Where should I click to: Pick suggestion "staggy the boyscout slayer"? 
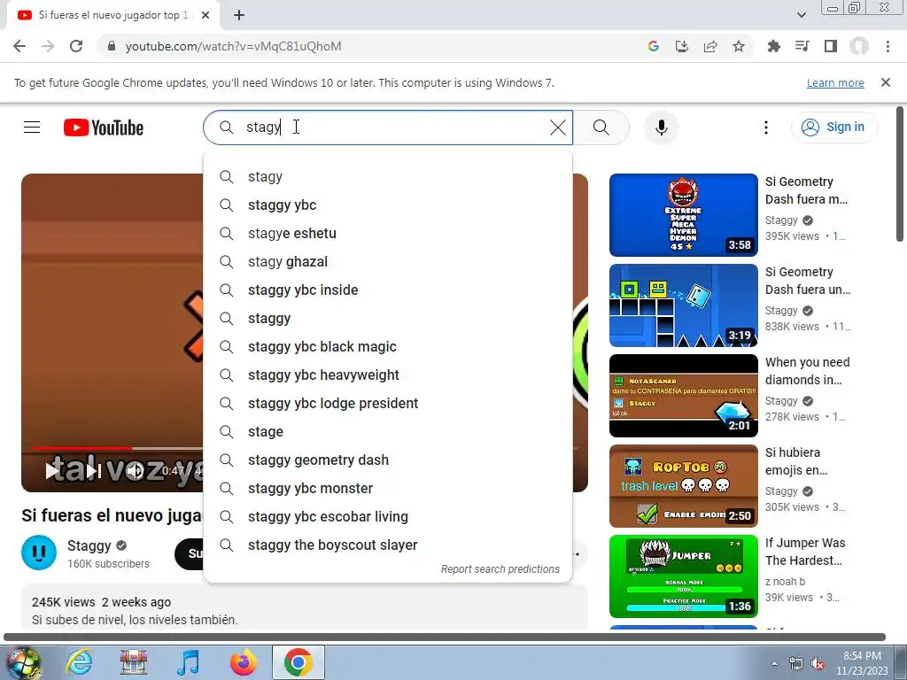click(x=388, y=545)
